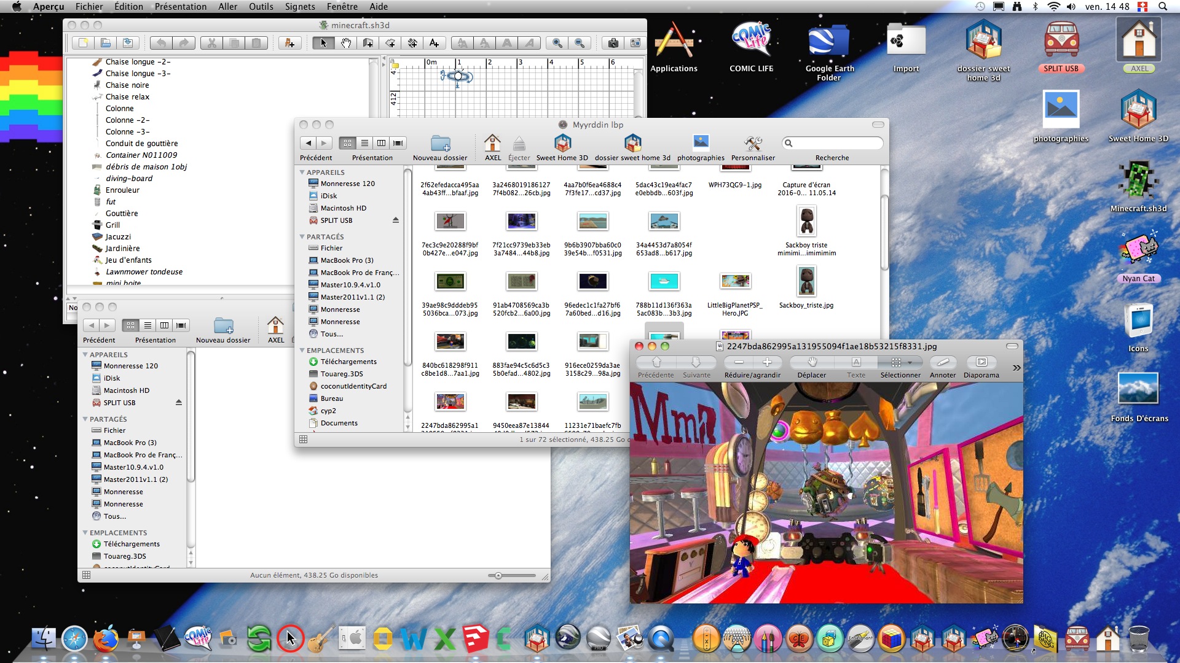Click Add furniture chair icon in Sweet Home 3D
Image resolution: width=1180 pixels, height=663 pixels.
point(289,43)
